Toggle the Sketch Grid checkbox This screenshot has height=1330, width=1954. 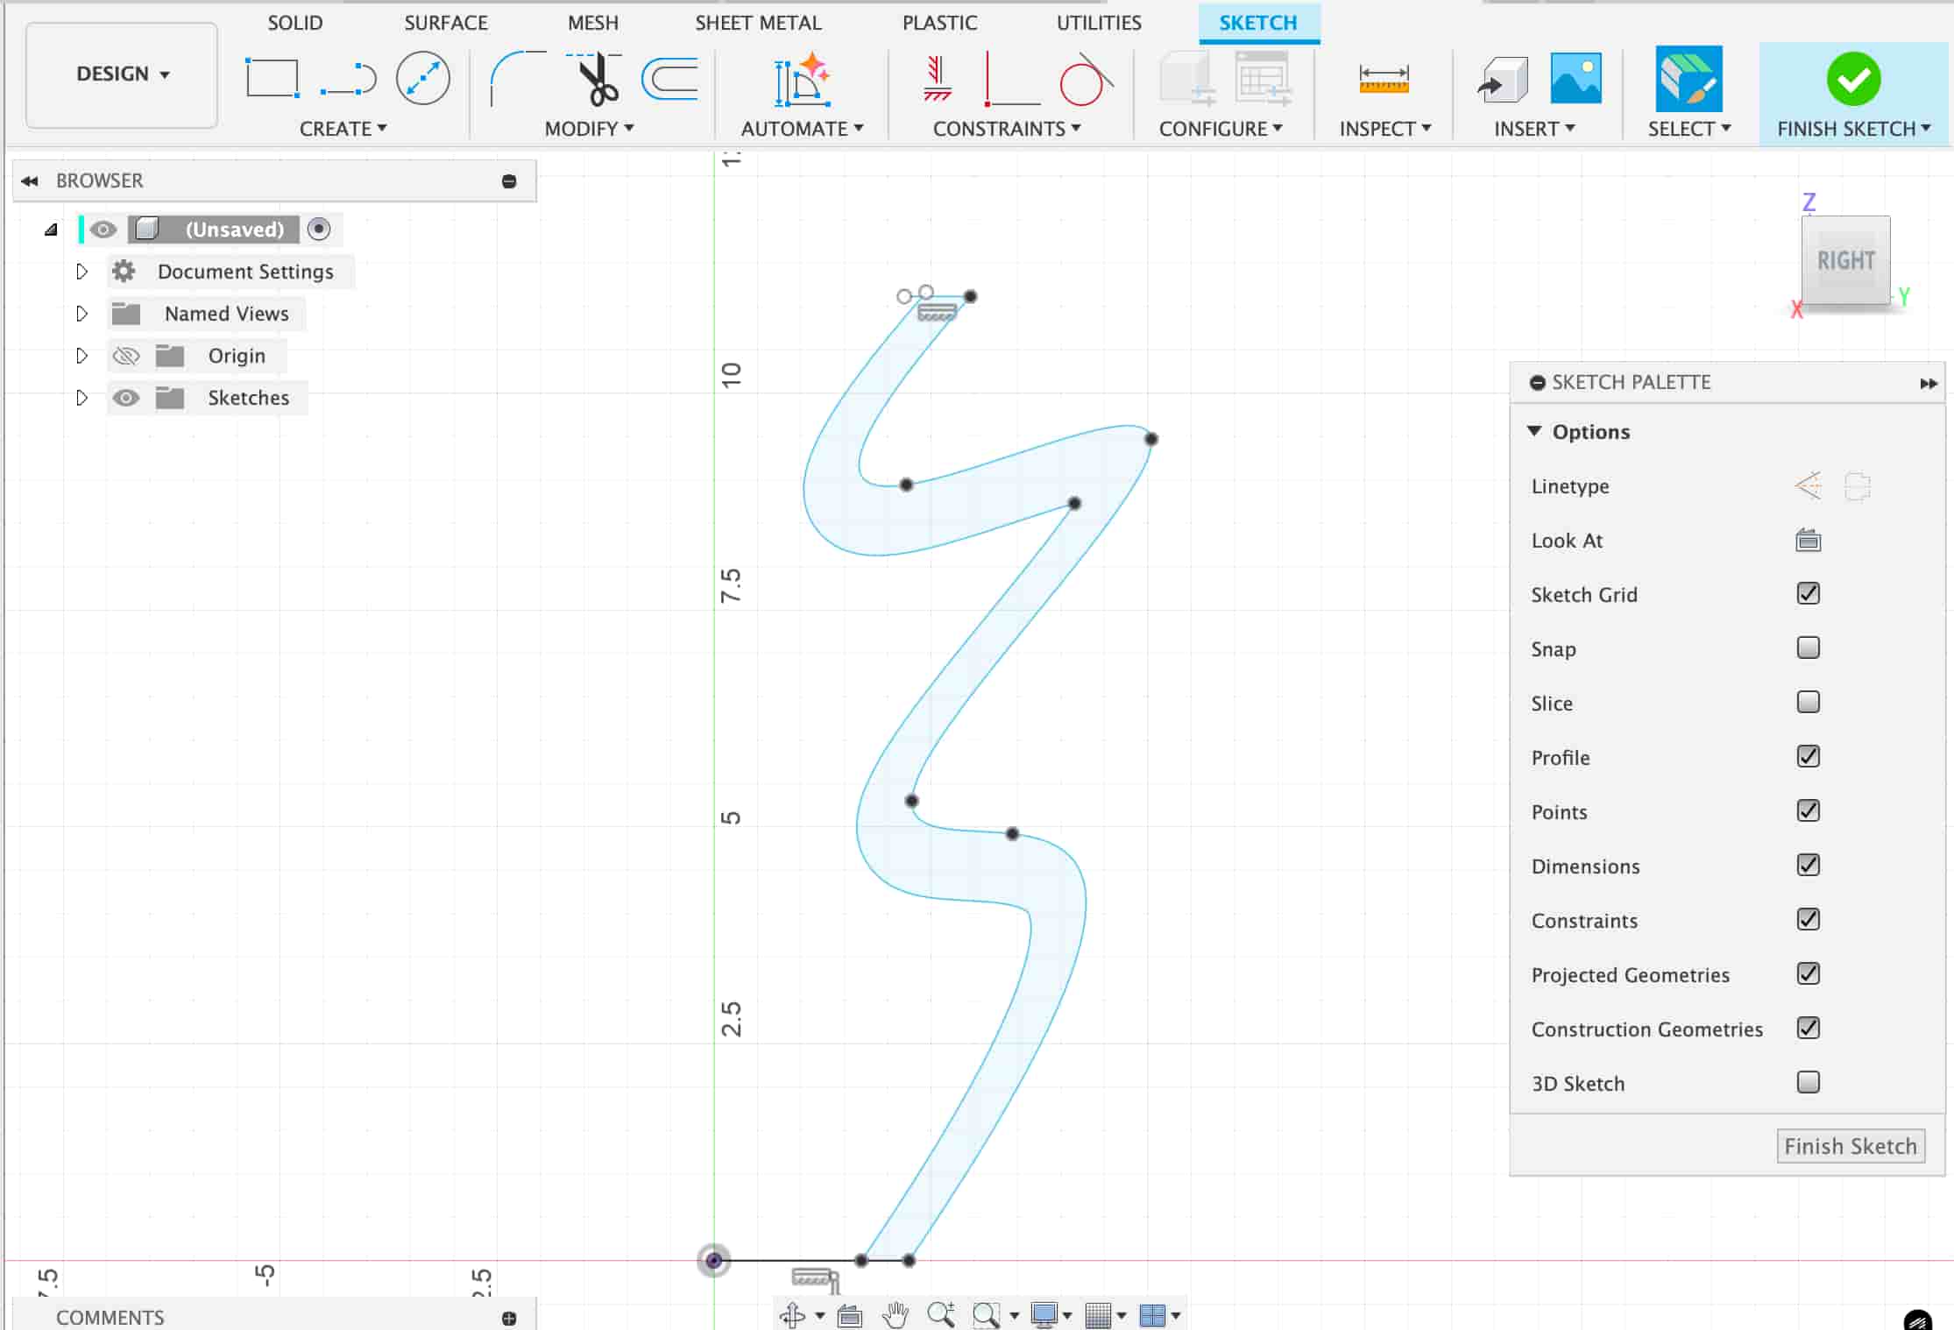pos(1808,593)
